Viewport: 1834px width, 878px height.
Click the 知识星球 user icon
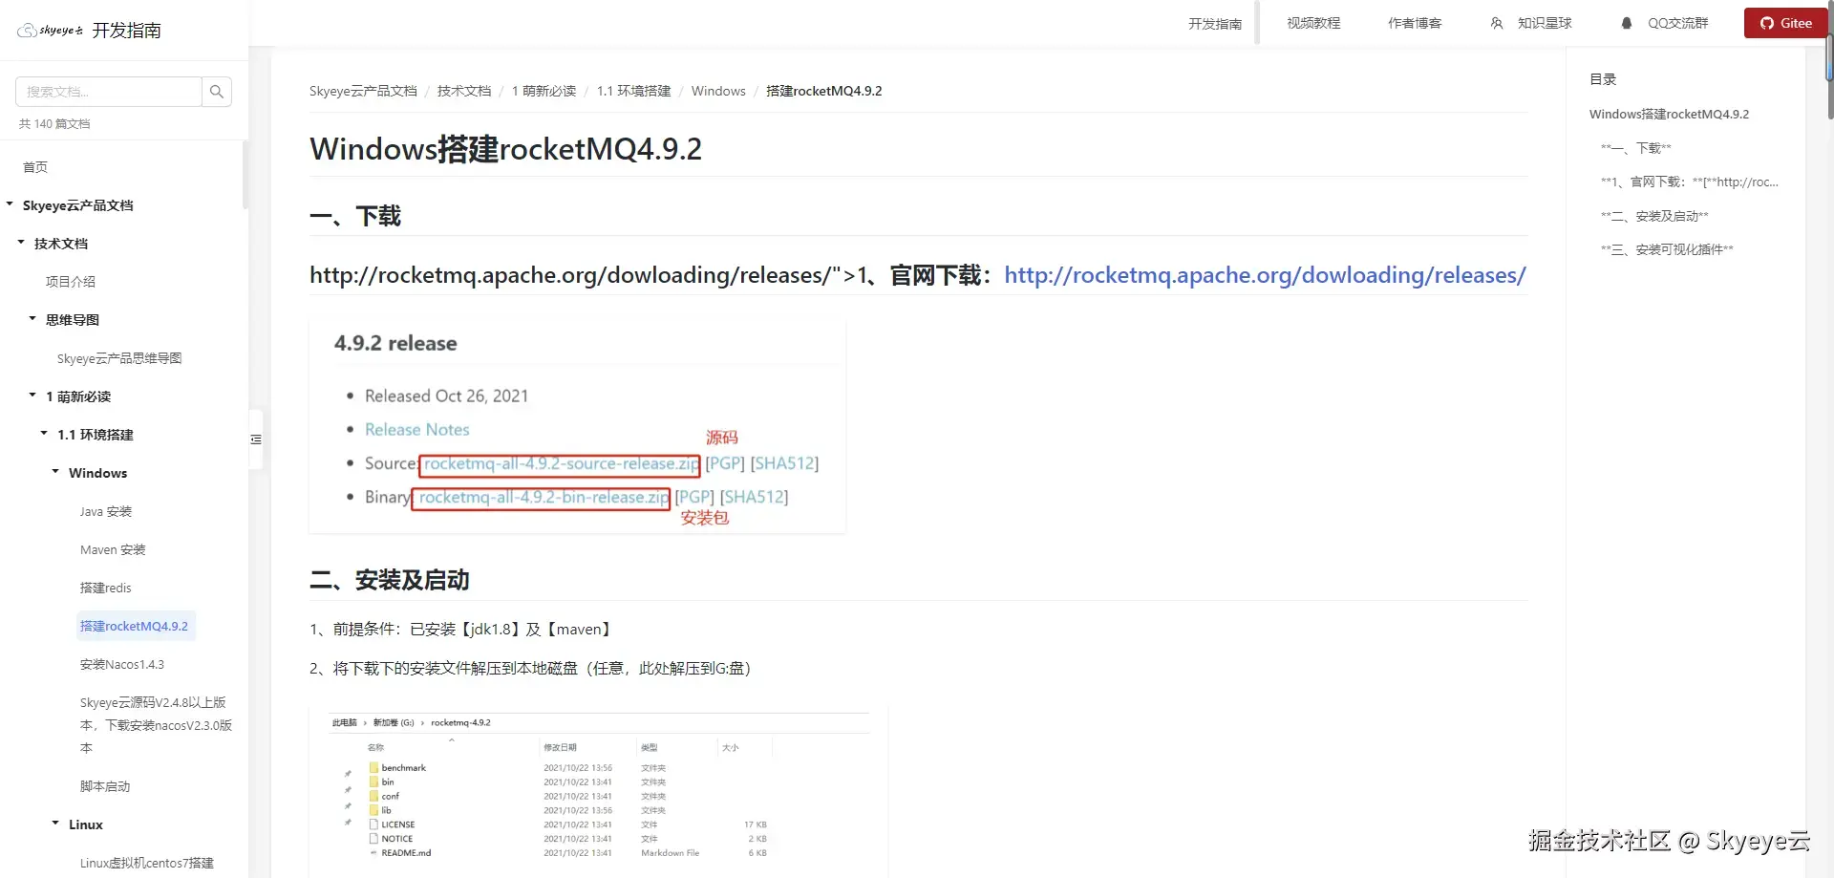pyautogui.click(x=1497, y=23)
